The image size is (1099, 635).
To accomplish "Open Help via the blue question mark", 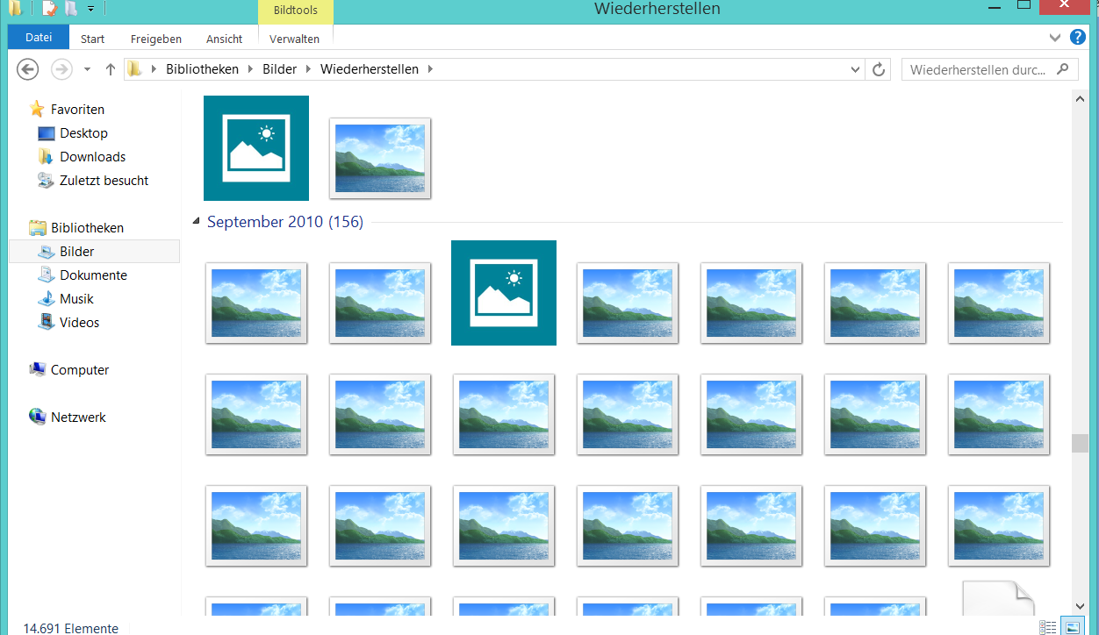I will (1078, 37).
